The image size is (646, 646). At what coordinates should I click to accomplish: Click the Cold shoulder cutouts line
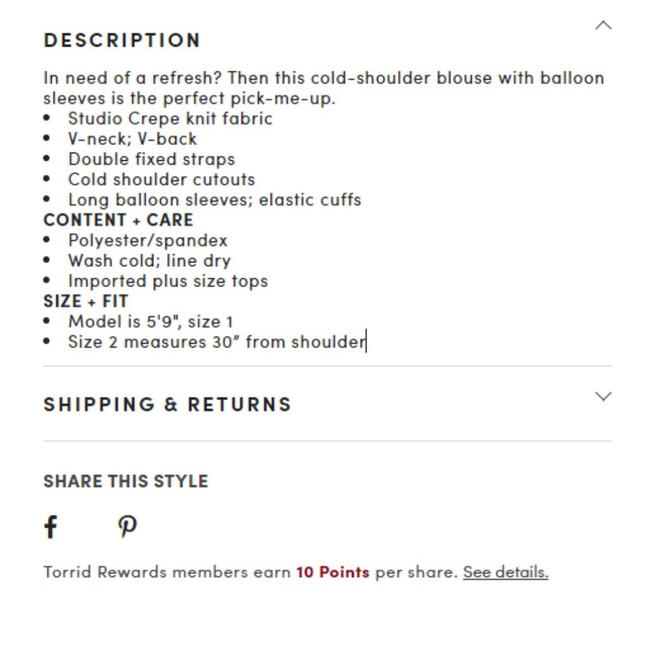[161, 180]
